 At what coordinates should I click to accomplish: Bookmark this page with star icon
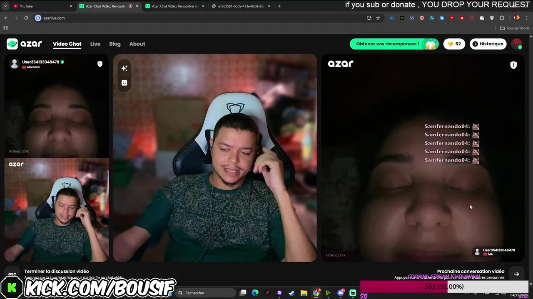(x=378, y=18)
